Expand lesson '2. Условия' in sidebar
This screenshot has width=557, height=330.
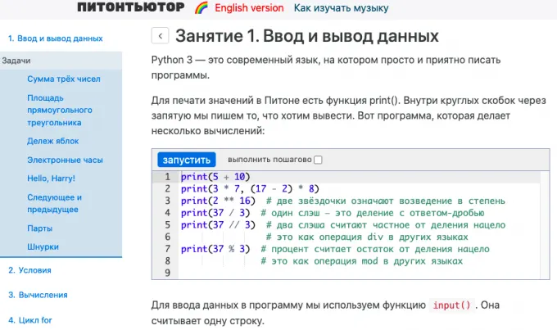pyautogui.click(x=30, y=269)
